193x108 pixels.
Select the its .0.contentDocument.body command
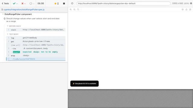click(36, 49)
